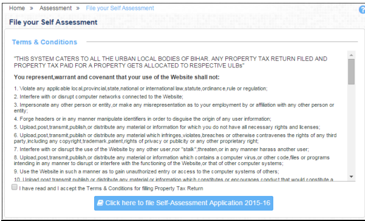Click item 4 'Forge headers' text
Image resolution: width=365 pixels, height=221 pixels.
click(143, 119)
